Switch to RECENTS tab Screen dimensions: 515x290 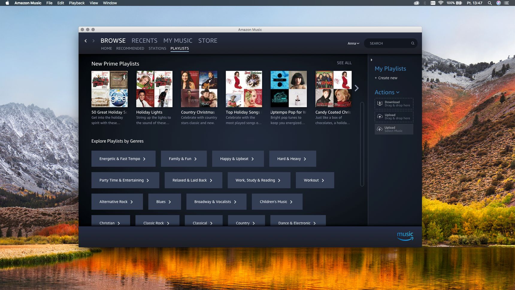[x=144, y=40]
